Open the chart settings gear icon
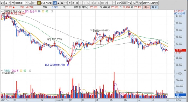The width and height of the screenshot is (188, 102). coord(141,3)
